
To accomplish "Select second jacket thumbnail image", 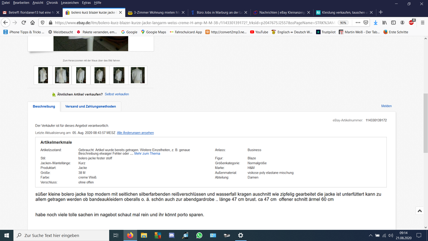I will tap(62, 75).
